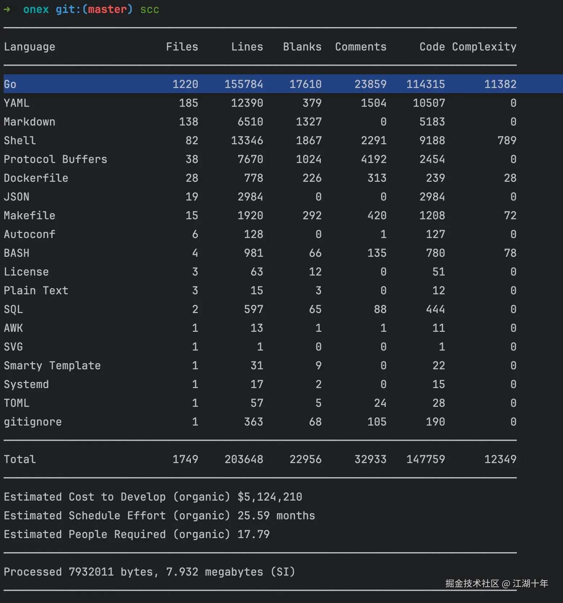Click the Complexity column header
Screen dimensions: 563x603
484,47
